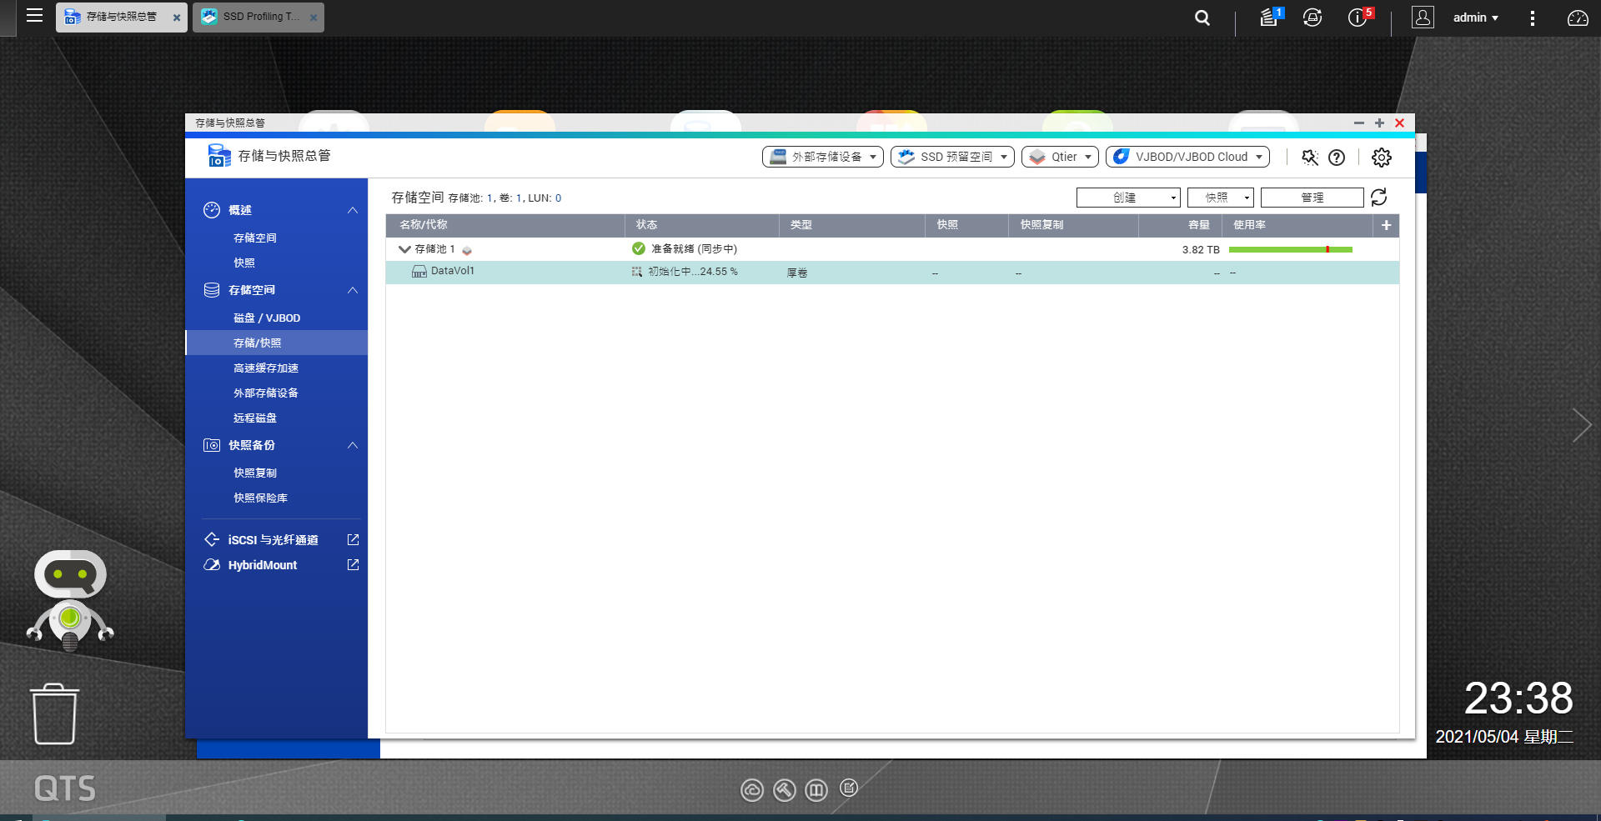
Task: Open 高速缓存加速 sidebar item
Action: tap(266, 368)
